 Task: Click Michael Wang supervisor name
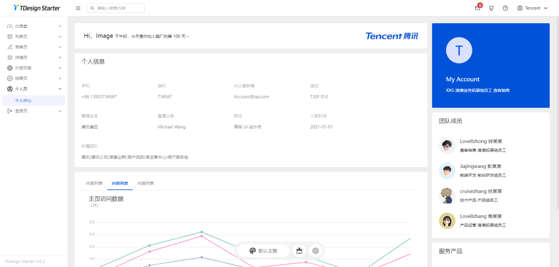(171, 127)
